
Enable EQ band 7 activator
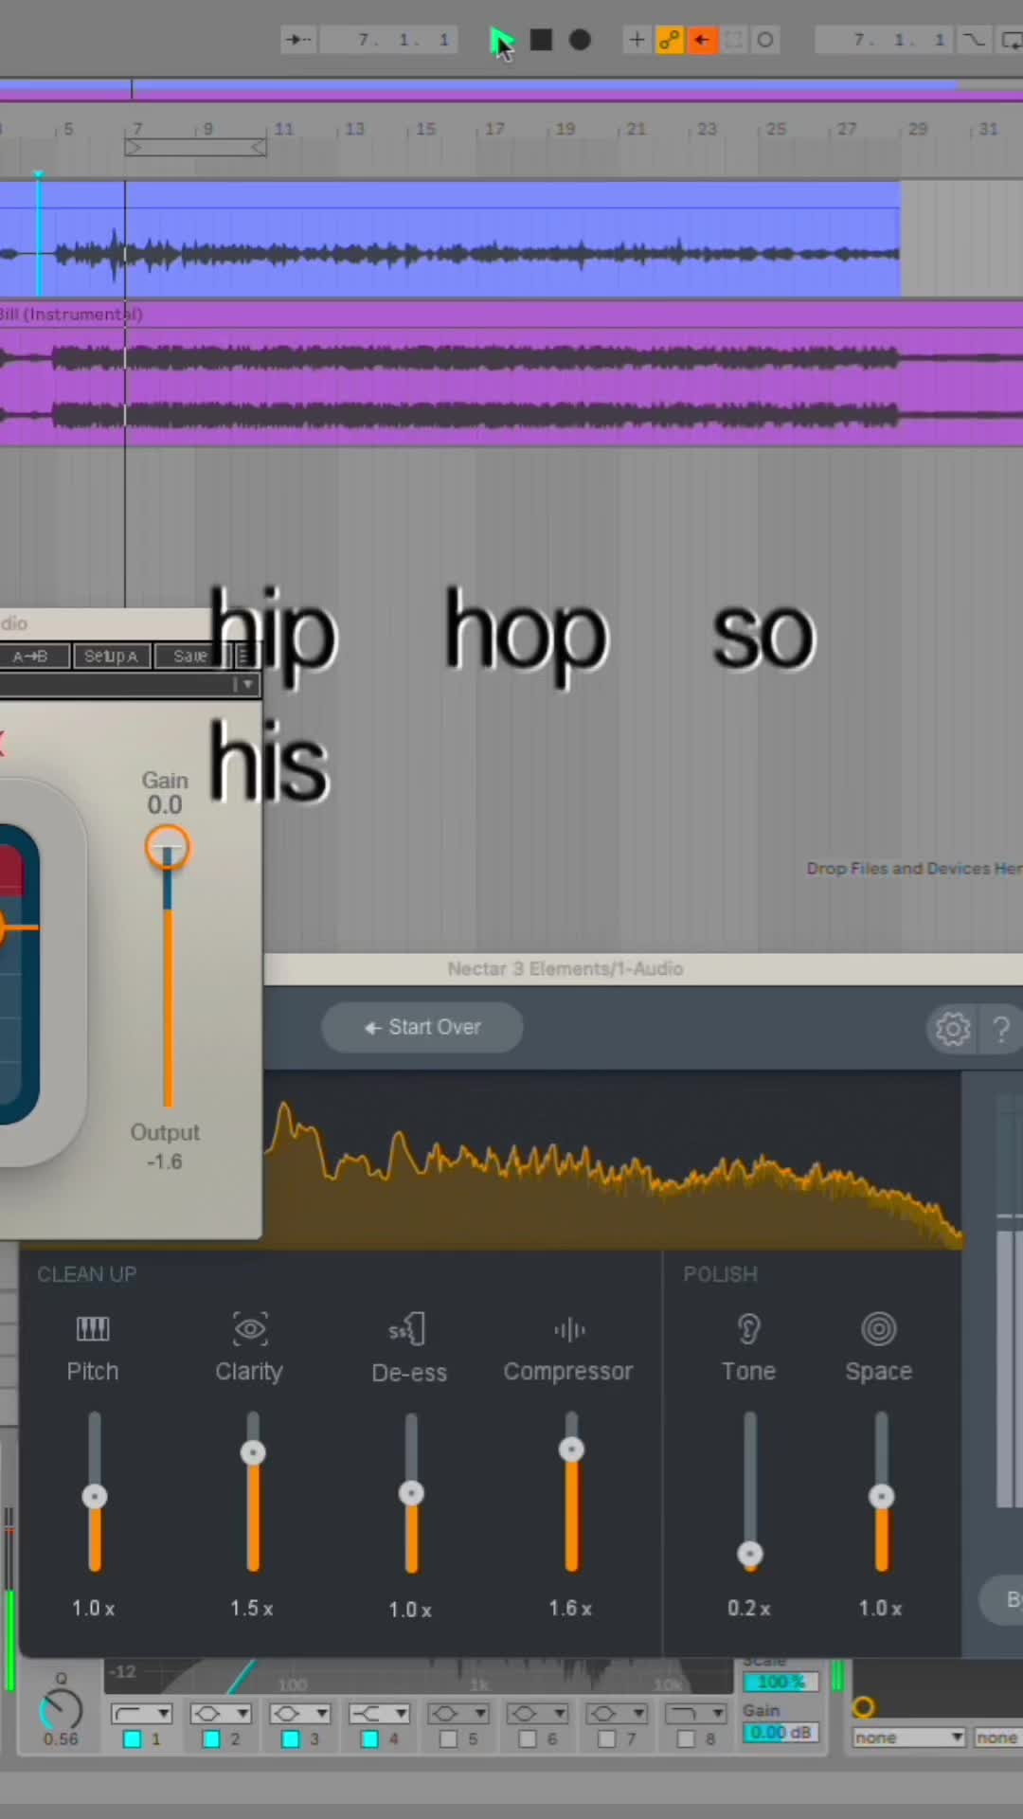(x=607, y=1738)
